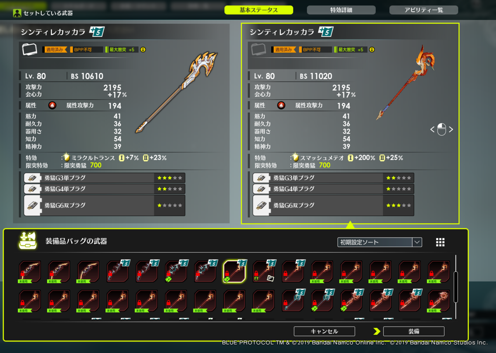Click the BS 10610 value
The width and height of the screenshot is (496, 353).
click(86, 76)
